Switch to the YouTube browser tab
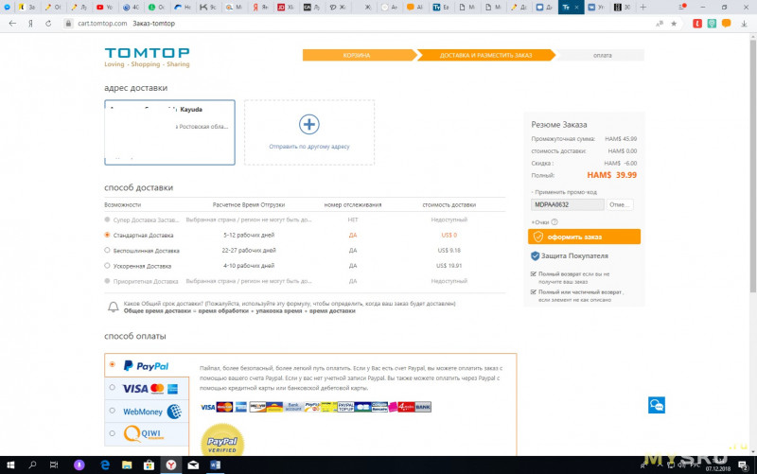The image size is (757, 474). click(104, 8)
